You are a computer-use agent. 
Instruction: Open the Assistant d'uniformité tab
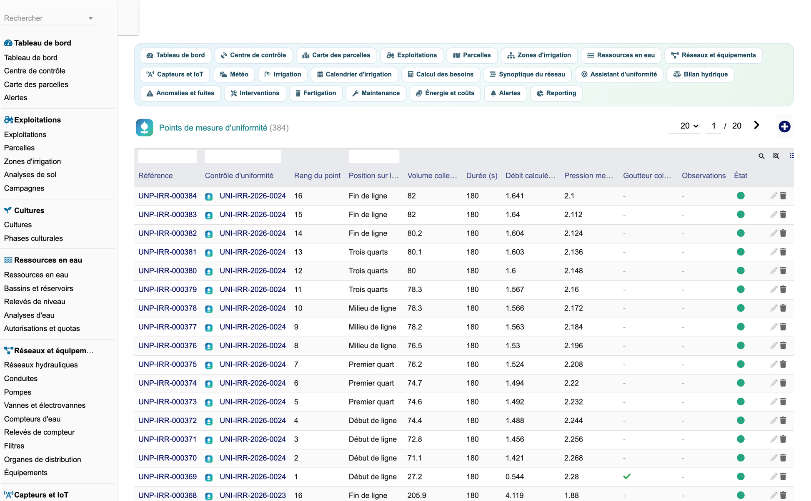pos(619,74)
